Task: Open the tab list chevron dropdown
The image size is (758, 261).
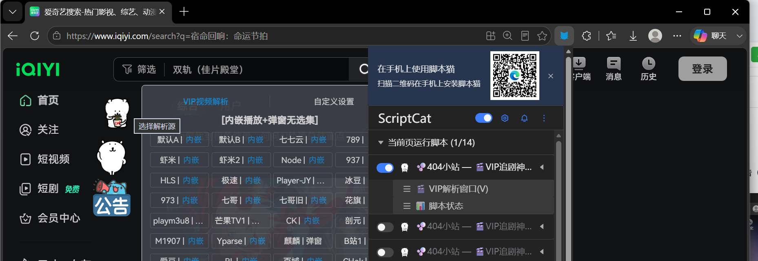Action: pyautogui.click(x=13, y=12)
